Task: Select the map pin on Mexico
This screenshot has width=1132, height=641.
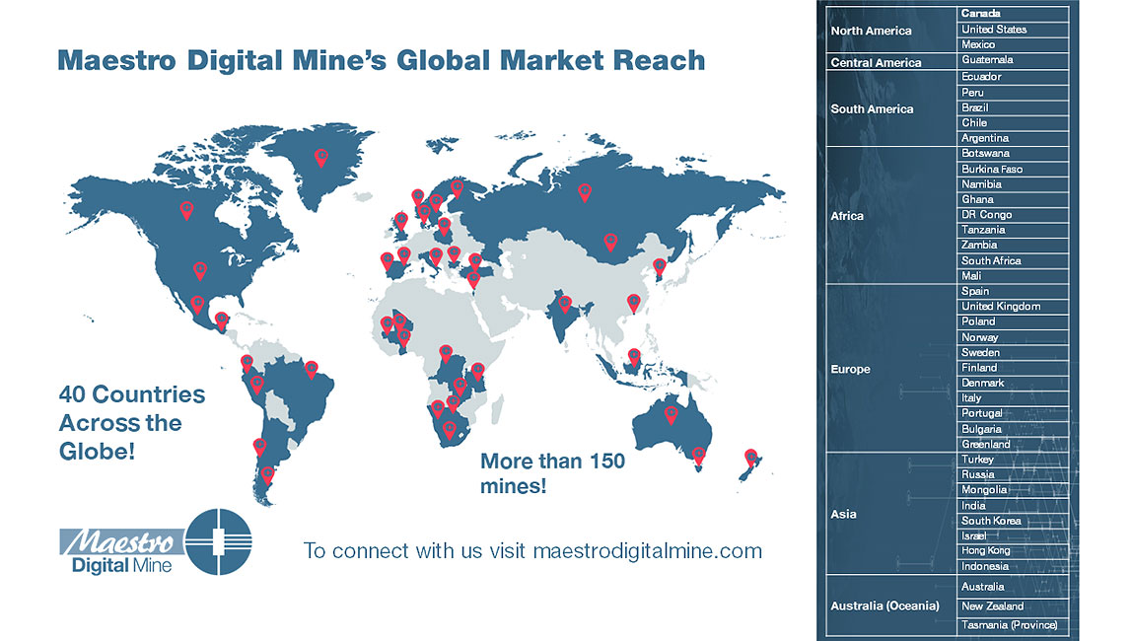Action: [198, 305]
